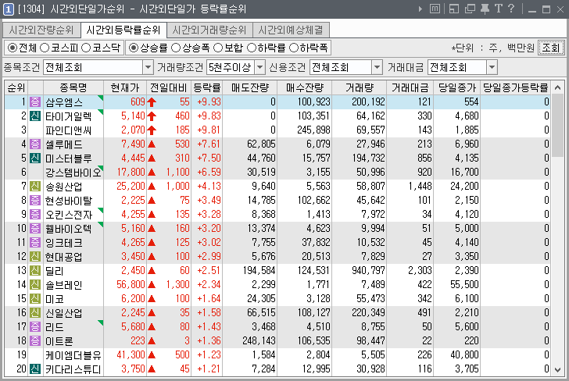Click the layout split icon in title bar
Image resolution: width=569 pixels, height=381 pixels.
pos(454,9)
